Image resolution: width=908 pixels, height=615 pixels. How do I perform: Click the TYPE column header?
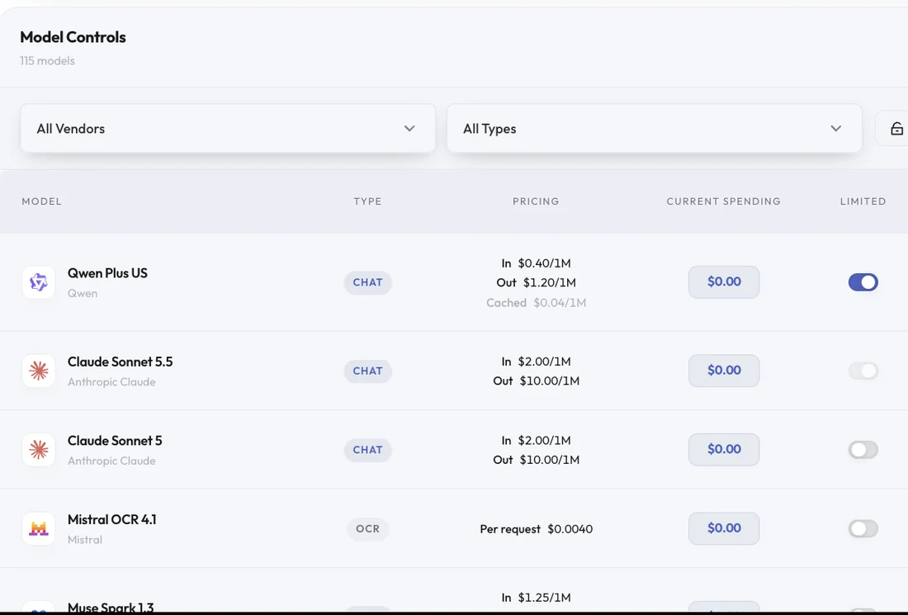click(367, 201)
